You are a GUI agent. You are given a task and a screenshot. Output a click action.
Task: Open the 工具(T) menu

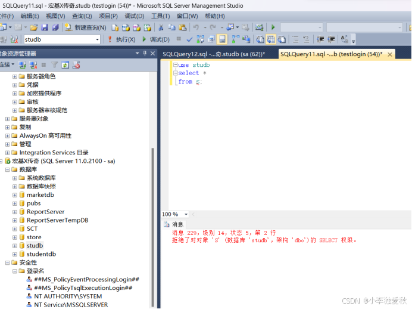point(161,16)
